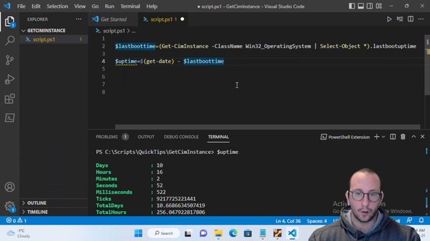Expand the Timeline section
The image size is (430, 241).
54,212
